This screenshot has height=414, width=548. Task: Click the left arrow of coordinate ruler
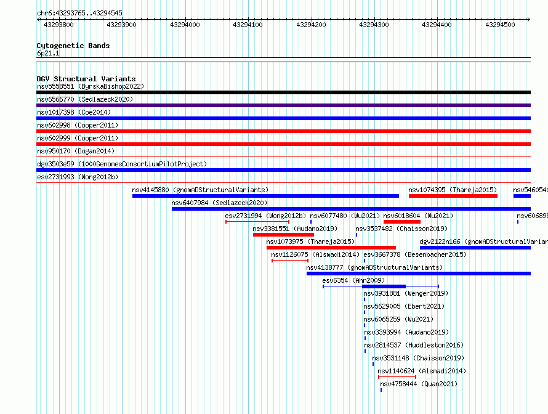click(38, 19)
